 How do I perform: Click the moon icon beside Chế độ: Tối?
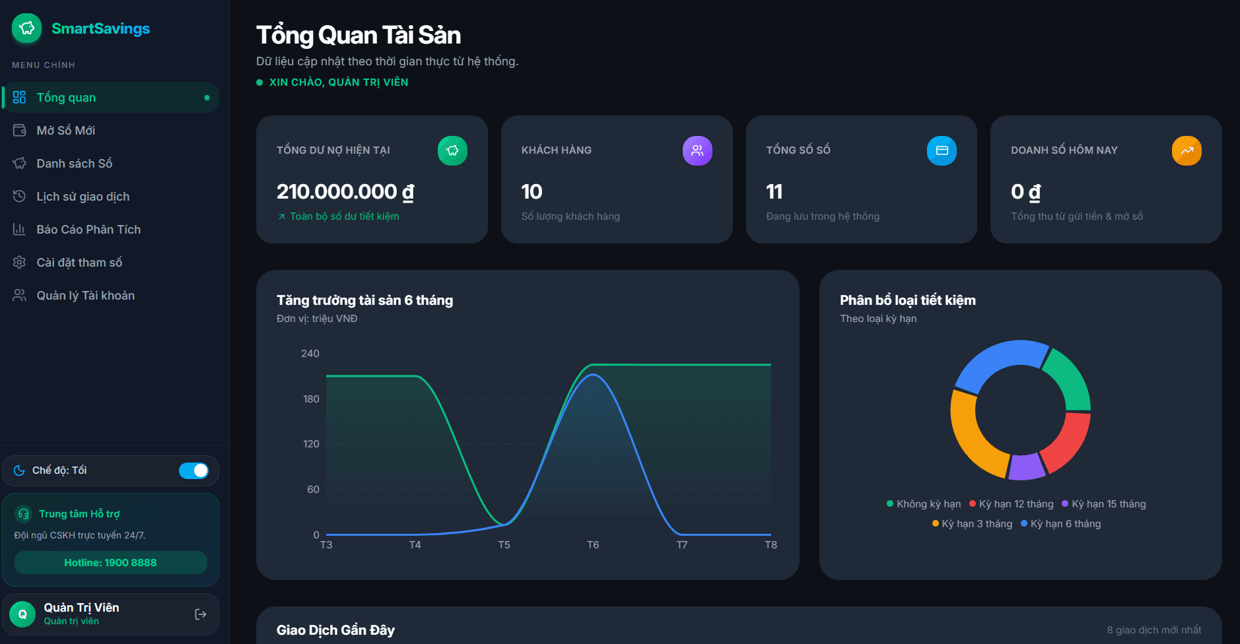tap(19, 470)
